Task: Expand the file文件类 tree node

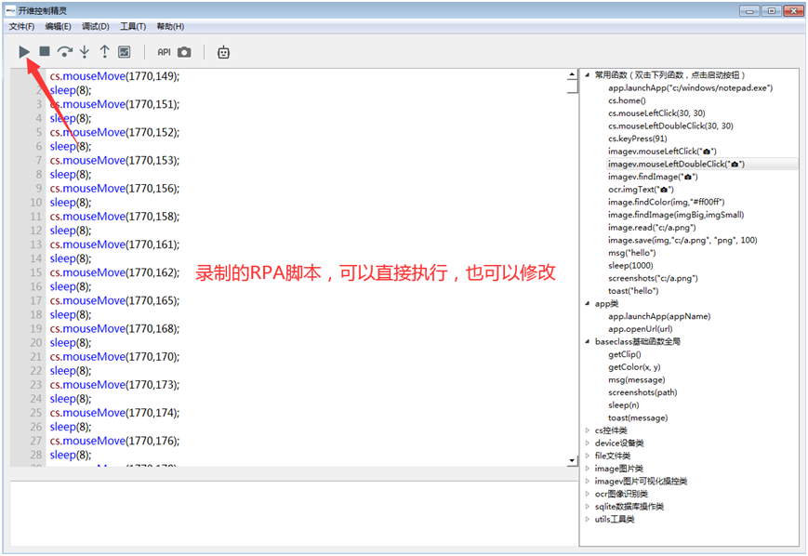Action: point(588,456)
